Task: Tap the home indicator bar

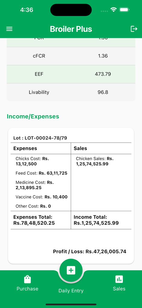Action: [71, 304]
